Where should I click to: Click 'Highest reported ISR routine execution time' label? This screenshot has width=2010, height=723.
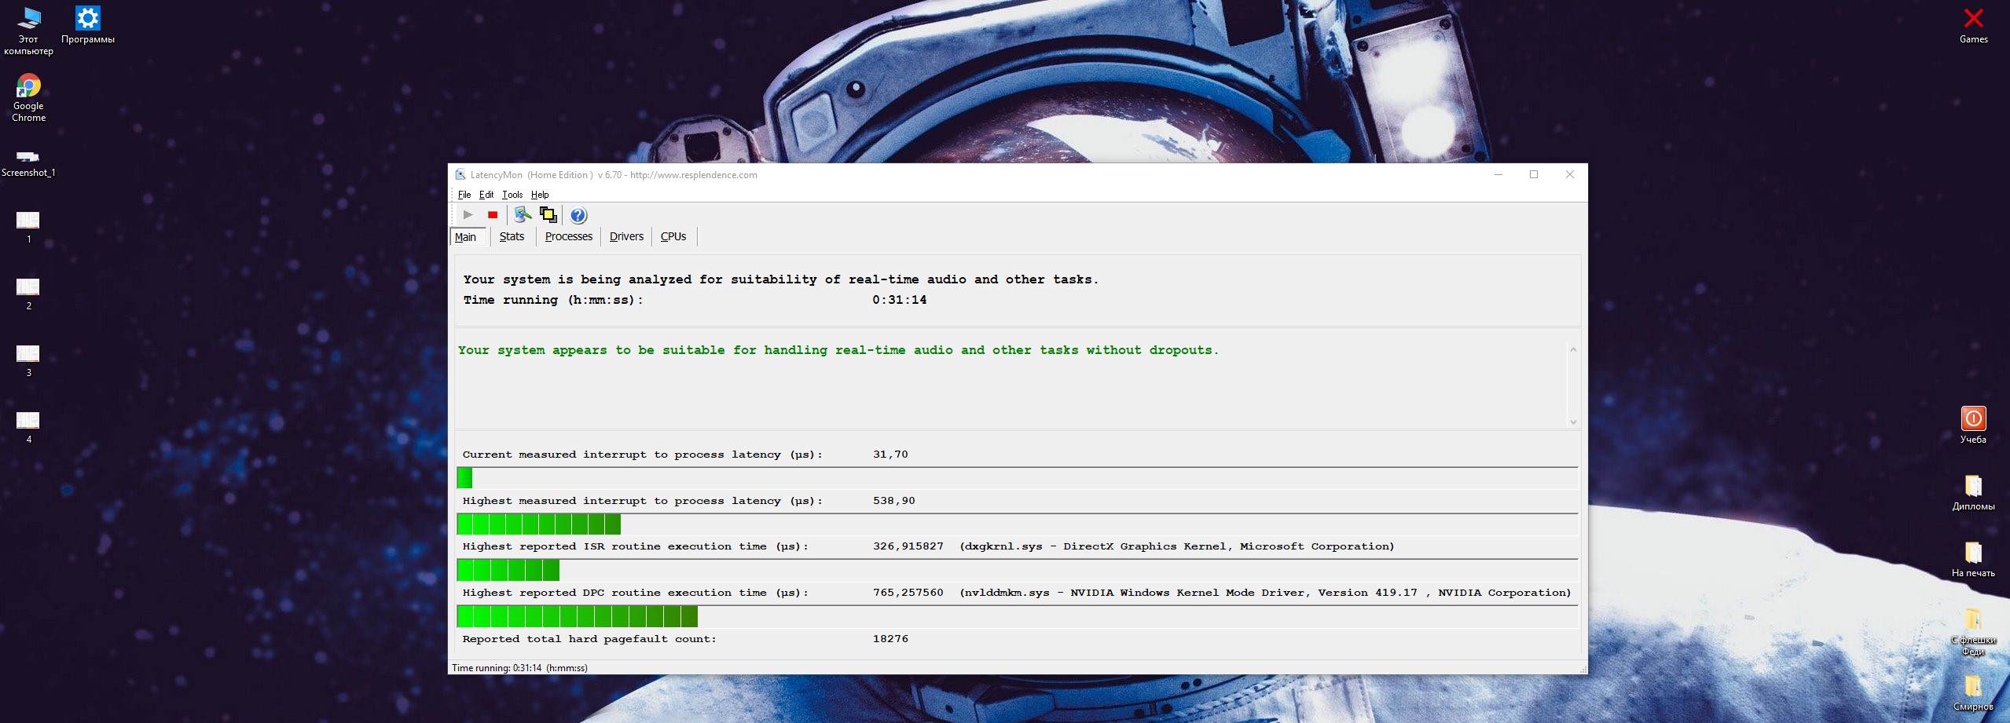[x=635, y=546]
